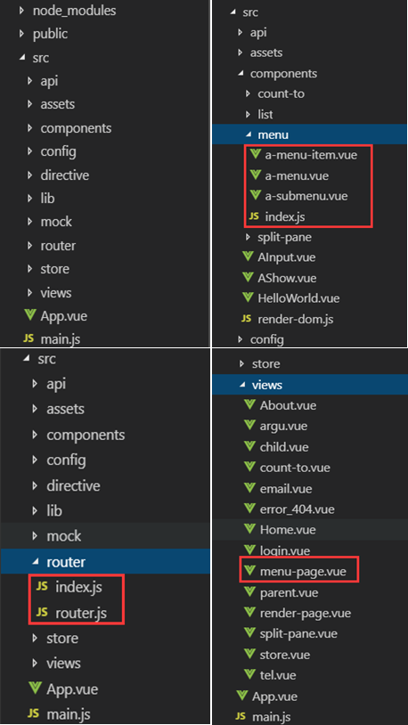Click the Vue icon next to About.vue
The width and height of the screenshot is (408, 725).
tap(249, 405)
